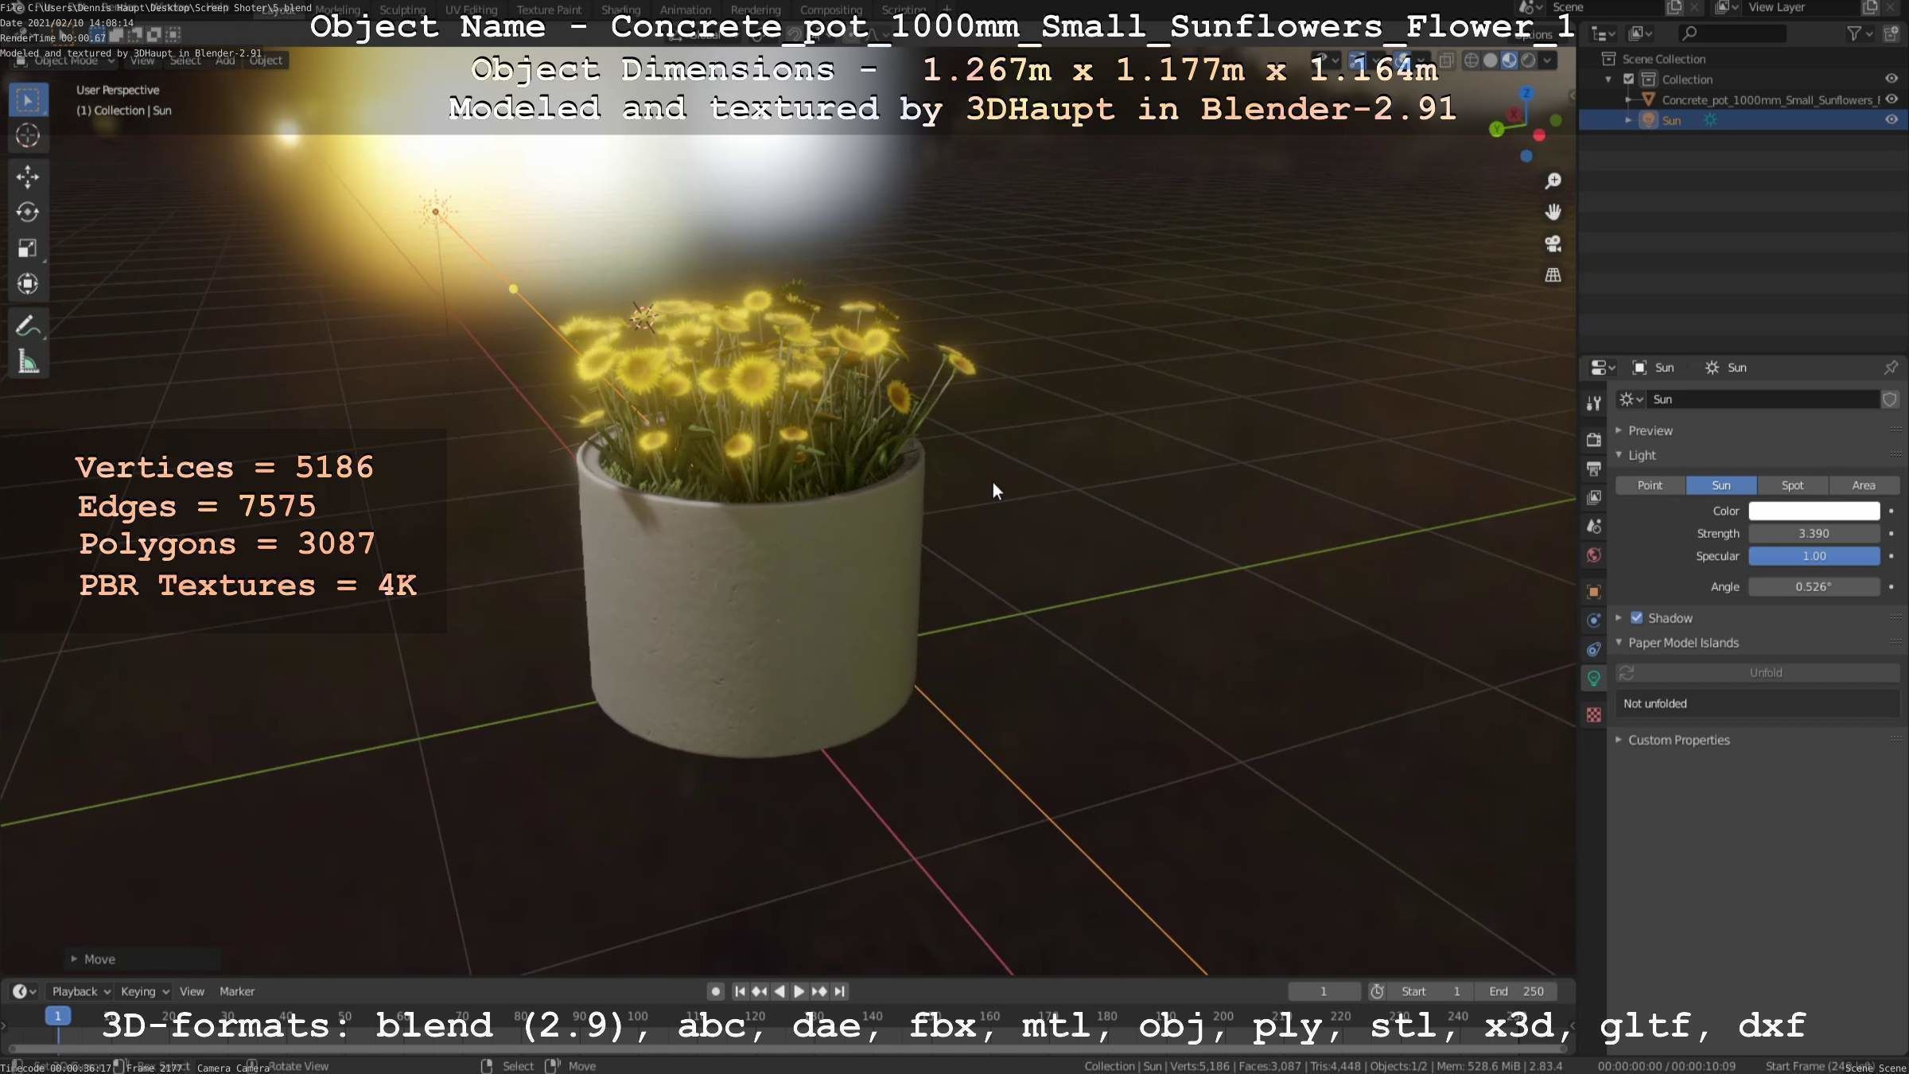Toggle auto keying record button

(x=716, y=991)
